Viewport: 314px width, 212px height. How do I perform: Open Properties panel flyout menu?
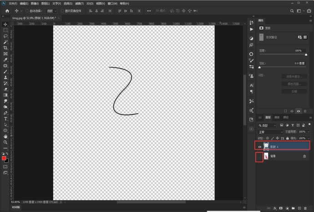310,21
